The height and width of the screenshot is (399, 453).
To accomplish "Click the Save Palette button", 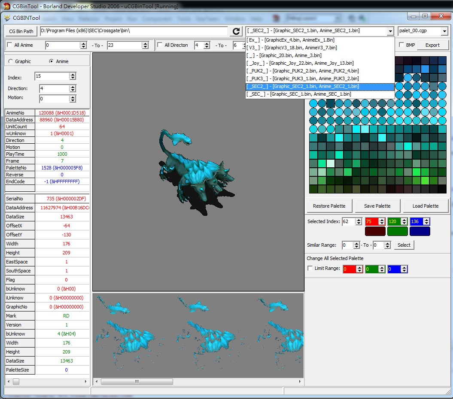I will click(x=377, y=206).
